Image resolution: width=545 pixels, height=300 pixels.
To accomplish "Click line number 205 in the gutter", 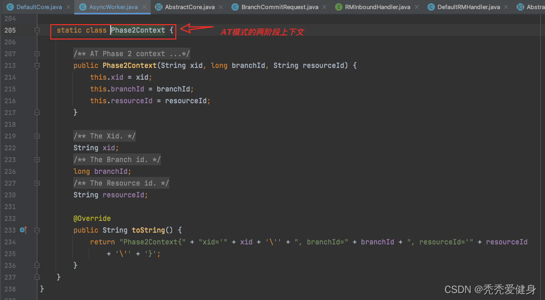I will tap(10, 30).
